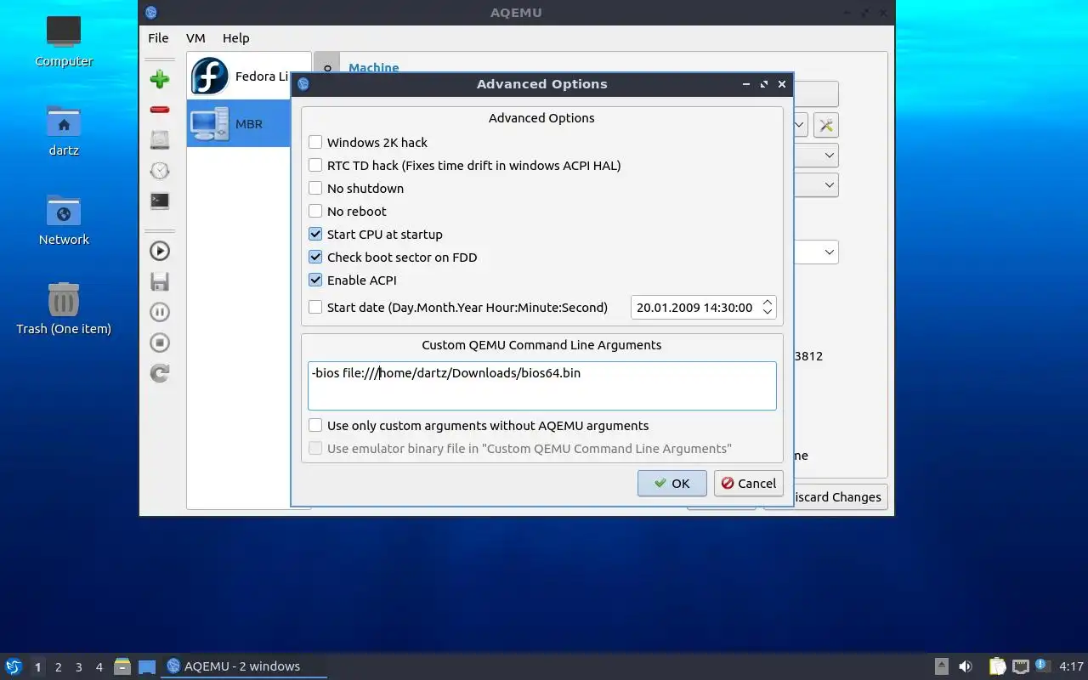The height and width of the screenshot is (680, 1088).
Task: Increment the start date spin up arrow
Action: click(x=768, y=302)
